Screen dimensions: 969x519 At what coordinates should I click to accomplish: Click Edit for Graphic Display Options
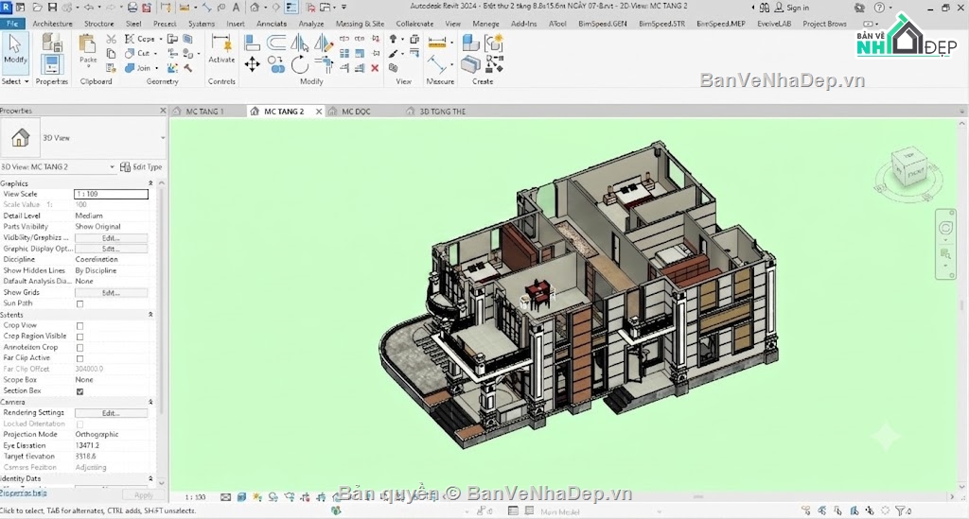point(112,249)
